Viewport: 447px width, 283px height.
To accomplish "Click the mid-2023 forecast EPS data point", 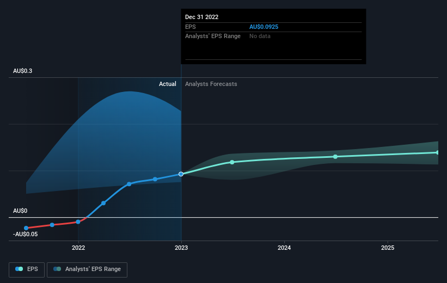I will click(232, 162).
